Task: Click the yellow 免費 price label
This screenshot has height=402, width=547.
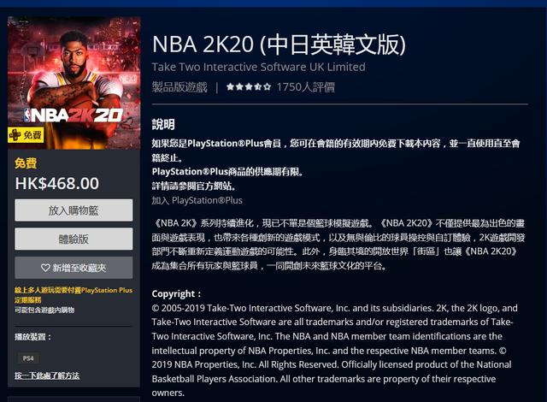Action: [x=26, y=163]
